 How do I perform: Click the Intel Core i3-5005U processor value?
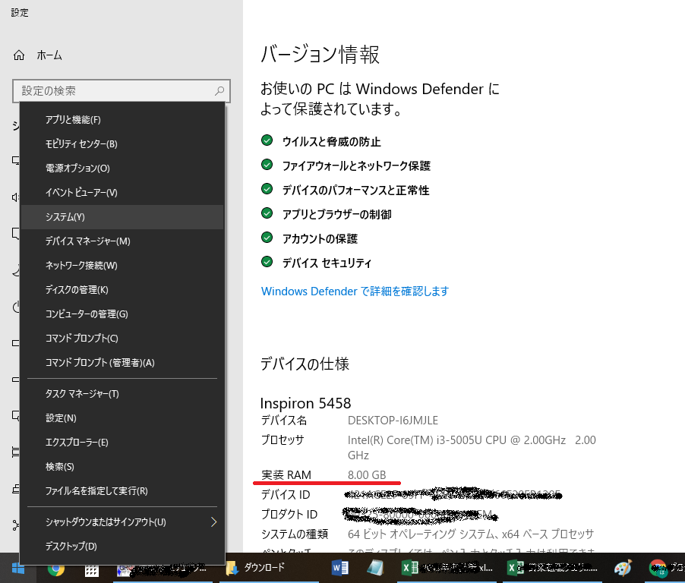pyautogui.click(x=472, y=448)
